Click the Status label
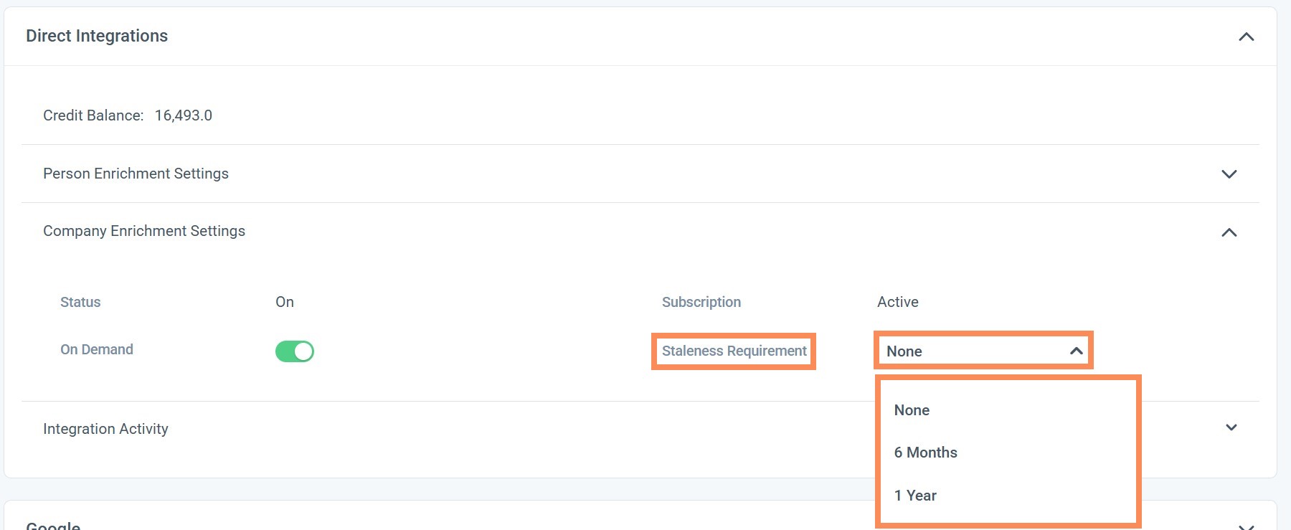 80,302
